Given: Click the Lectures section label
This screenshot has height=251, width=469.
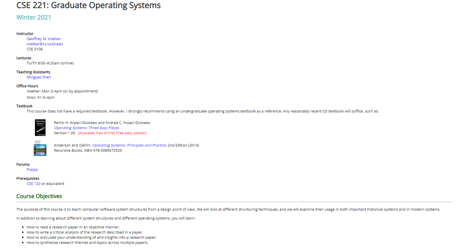Looking at the screenshot, I should 24,58.
